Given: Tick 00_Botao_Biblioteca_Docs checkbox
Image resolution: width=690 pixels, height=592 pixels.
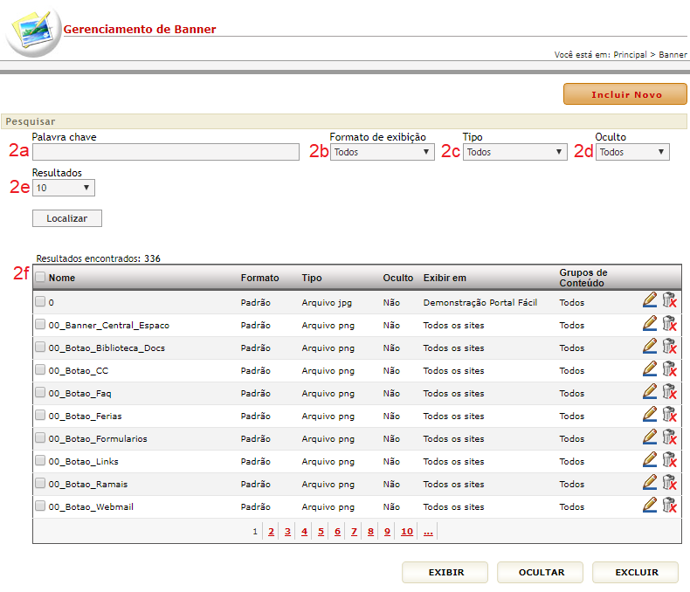Looking at the screenshot, I should point(40,348).
